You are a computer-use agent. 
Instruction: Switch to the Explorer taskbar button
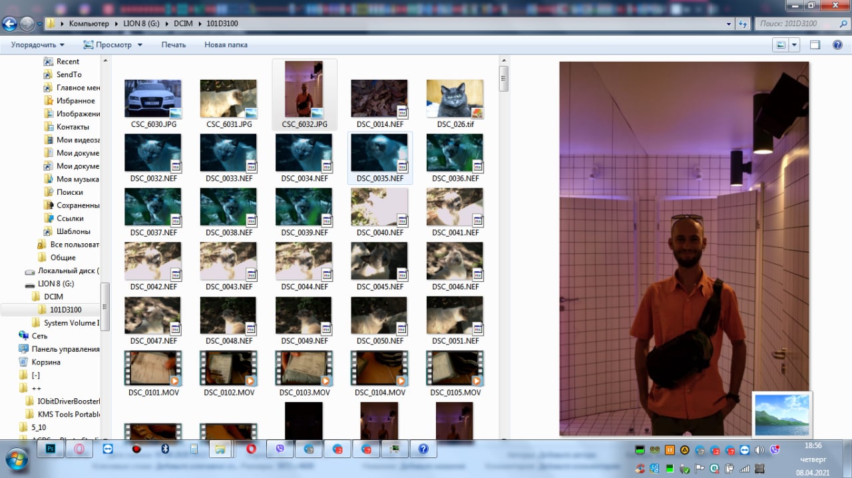(x=220, y=449)
